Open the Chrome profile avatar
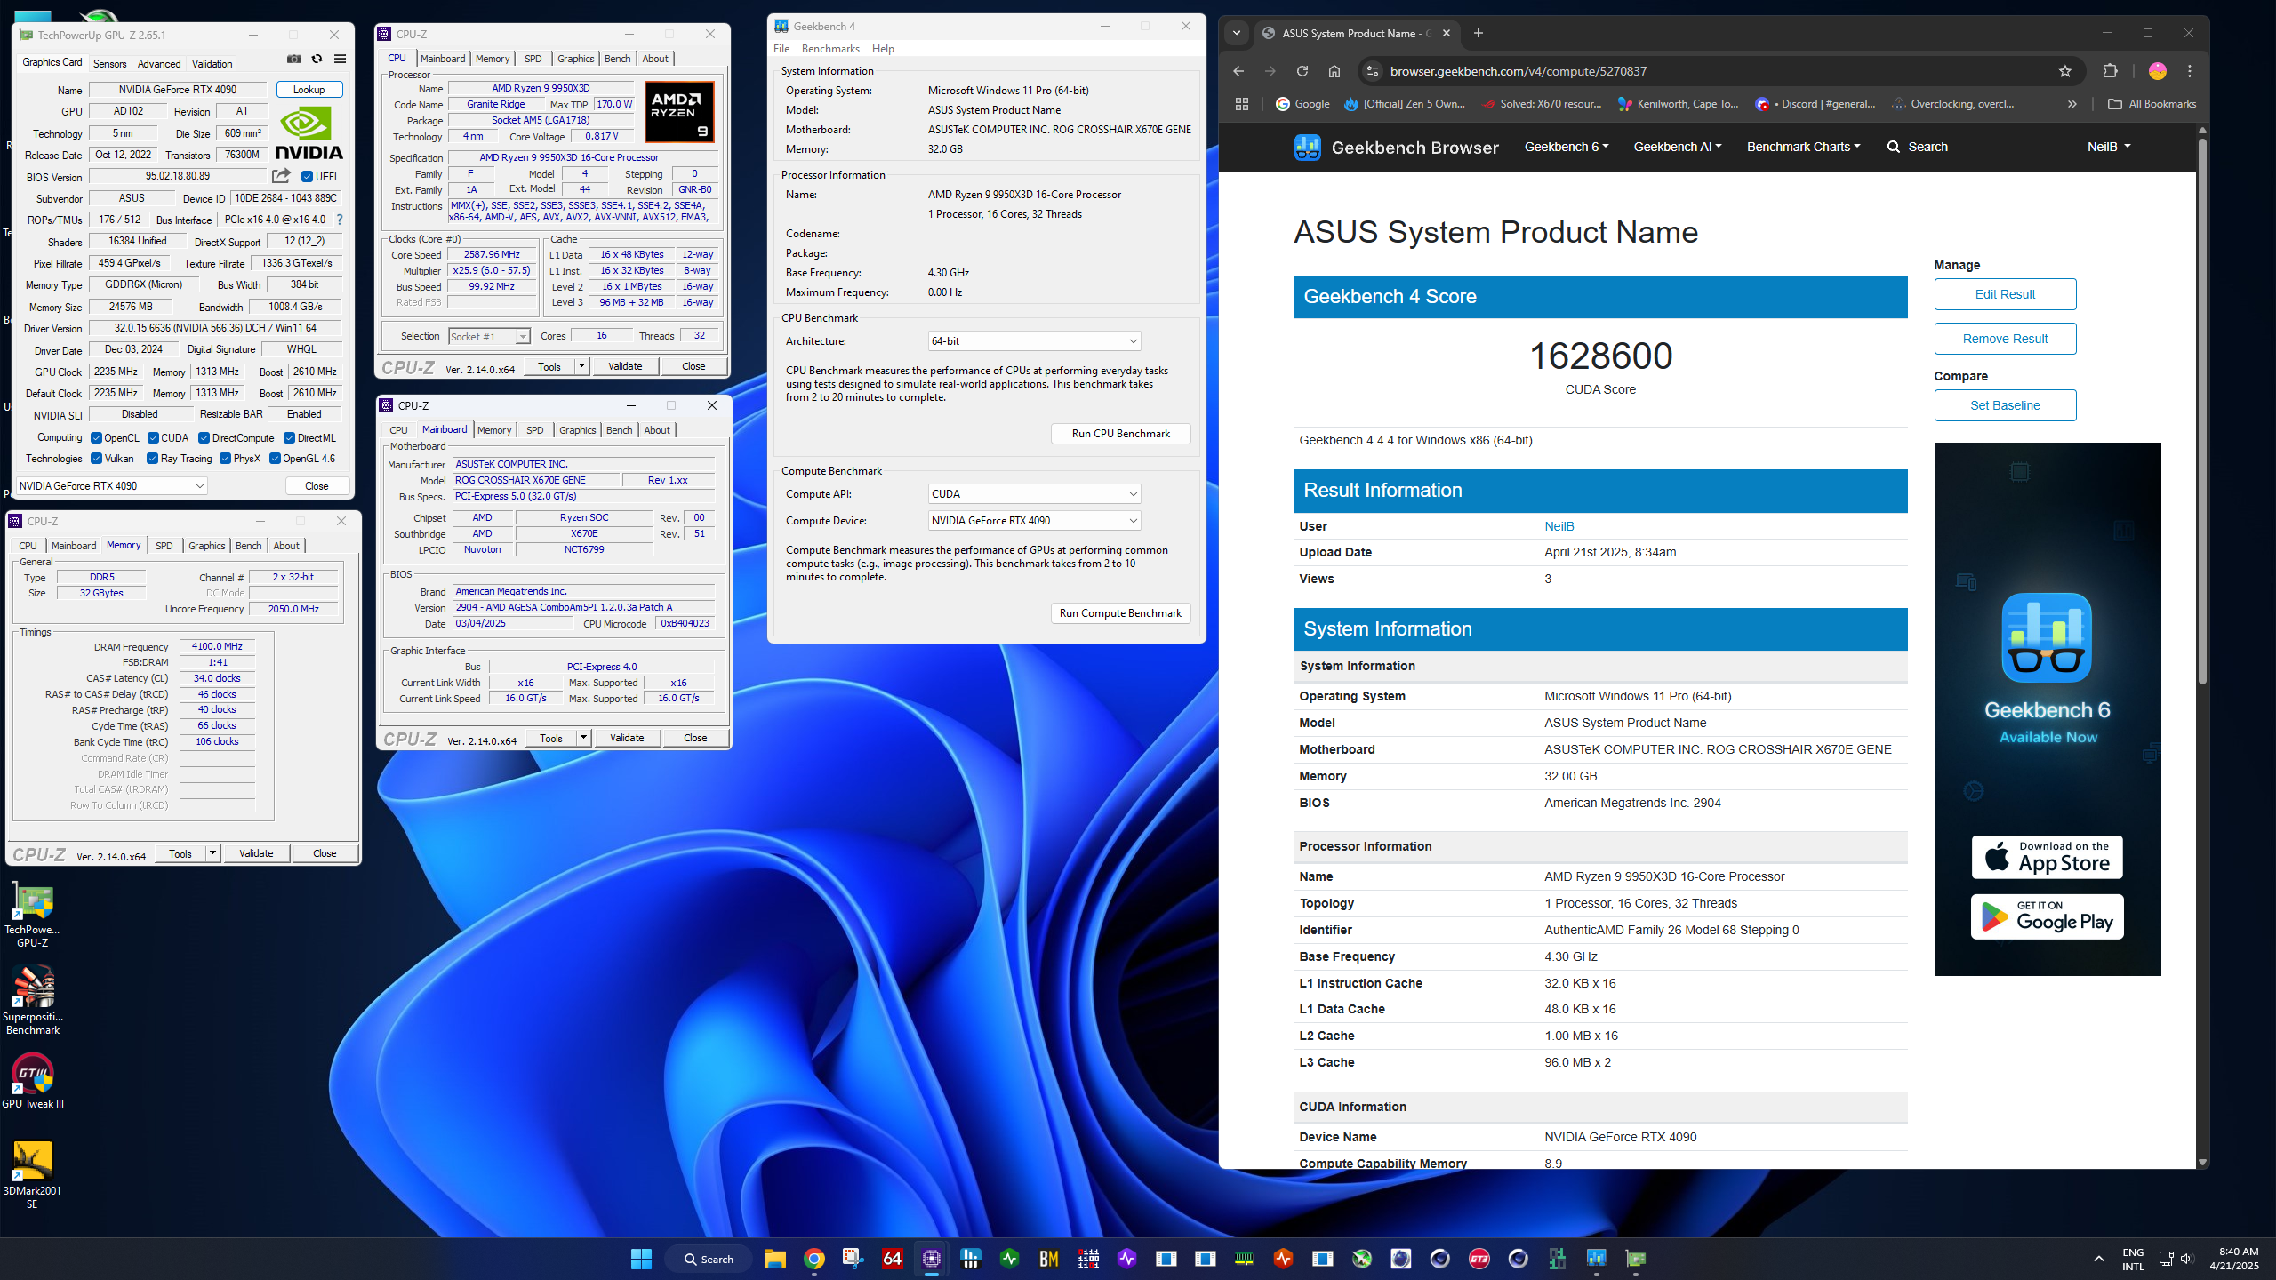This screenshot has height=1280, width=2276. tap(2158, 71)
